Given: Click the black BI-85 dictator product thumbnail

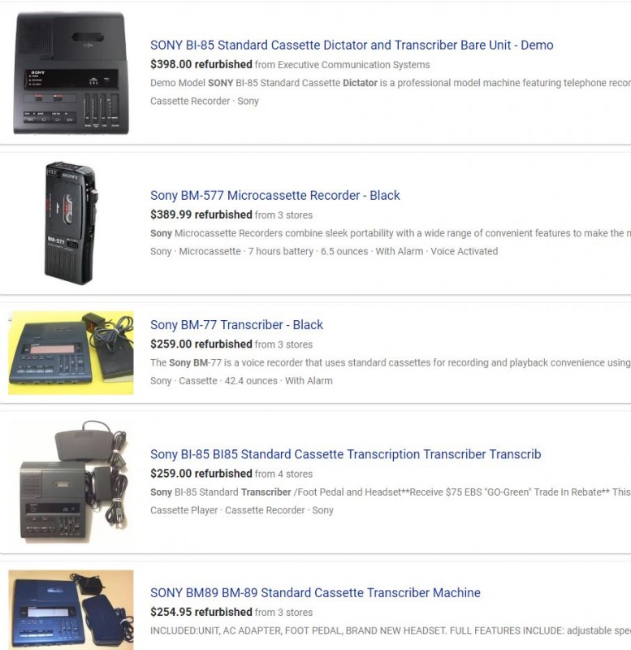Looking at the screenshot, I should tap(71, 73).
